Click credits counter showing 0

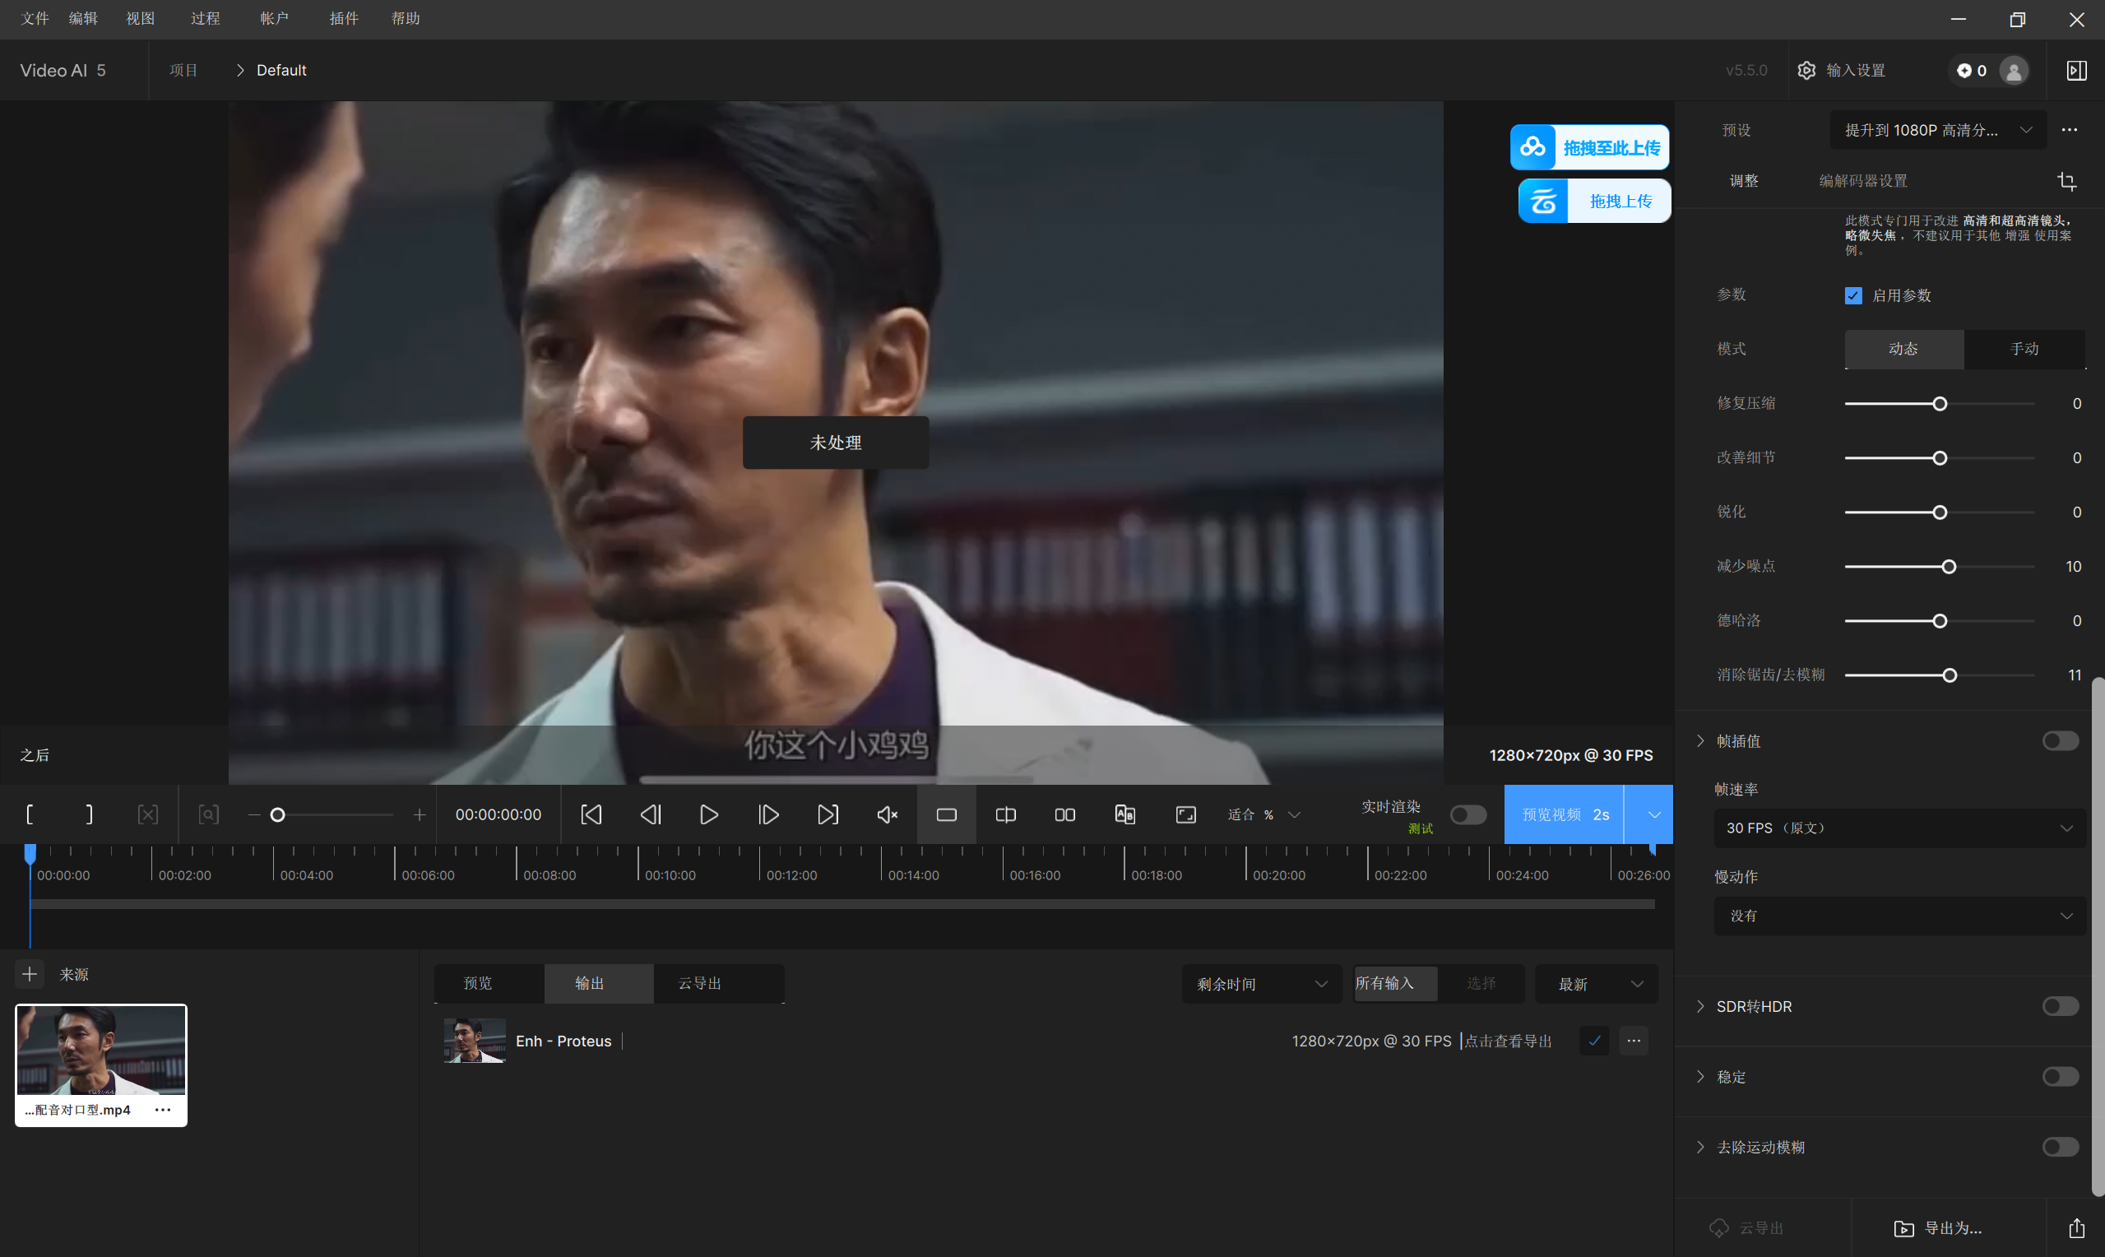[1972, 70]
